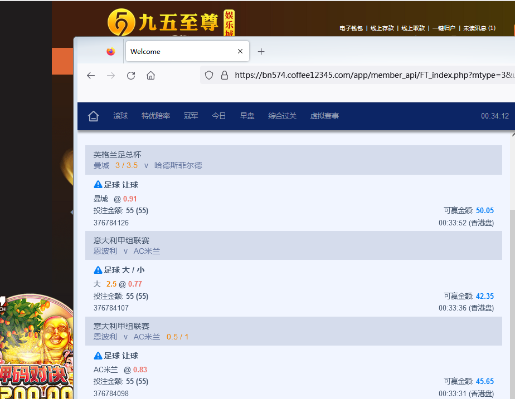View site security via the padlock icon

pyautogui.click(x=225, y=75)
